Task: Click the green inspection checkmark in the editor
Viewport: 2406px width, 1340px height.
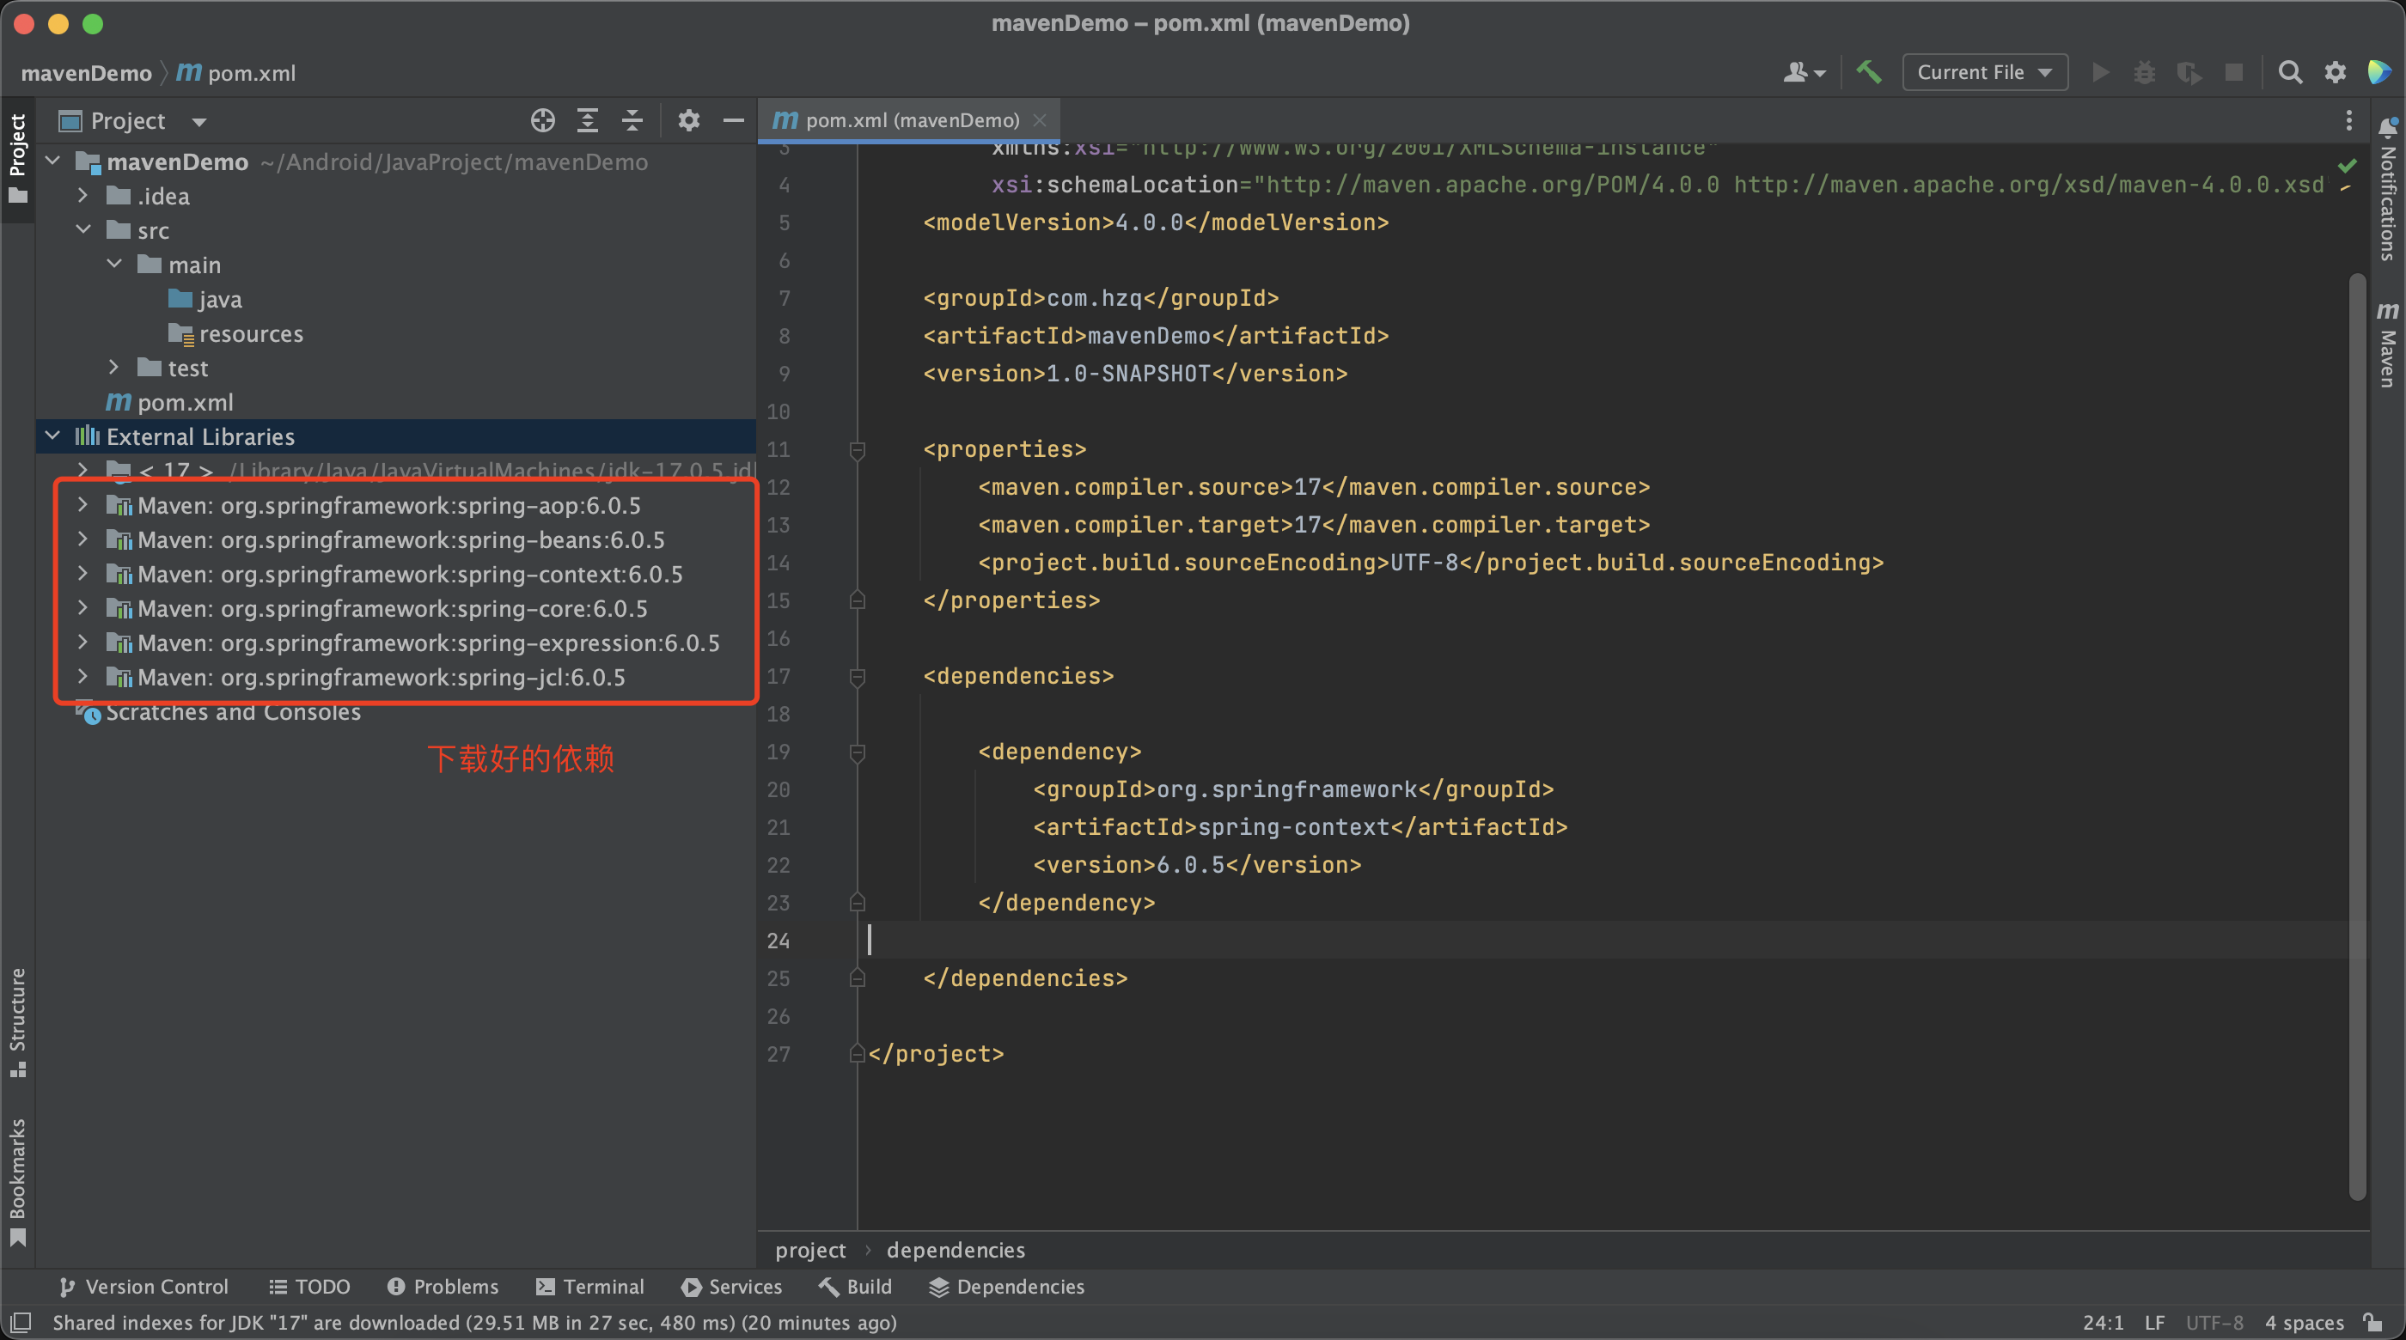Action: pos(2348,165)
